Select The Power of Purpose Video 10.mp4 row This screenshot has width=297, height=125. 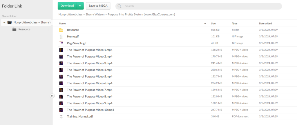tap(90, 110)
